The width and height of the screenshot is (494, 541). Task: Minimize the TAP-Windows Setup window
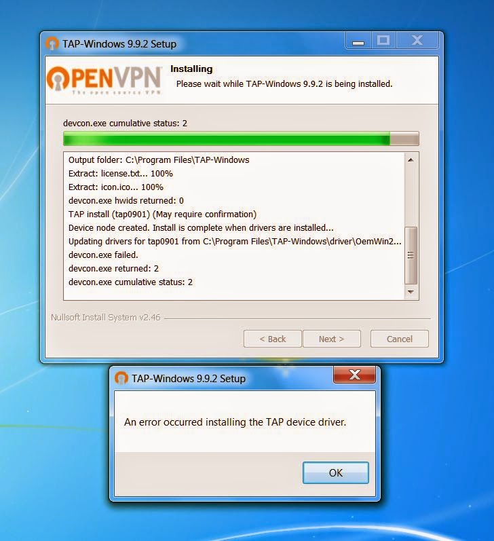[x=358, y=41]
